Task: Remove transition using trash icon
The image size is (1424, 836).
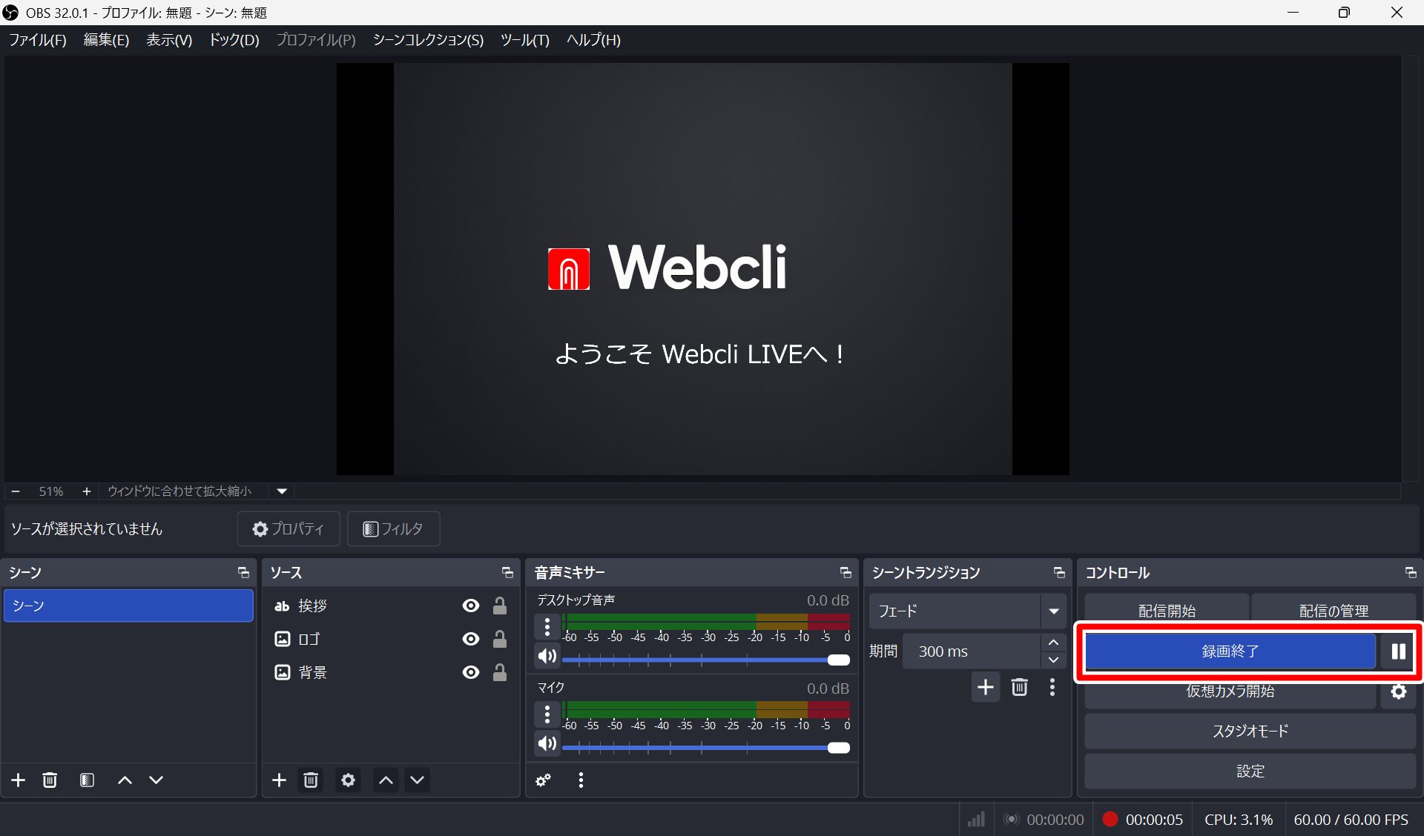Action: pyautogui.click(x=1020, y=687)
